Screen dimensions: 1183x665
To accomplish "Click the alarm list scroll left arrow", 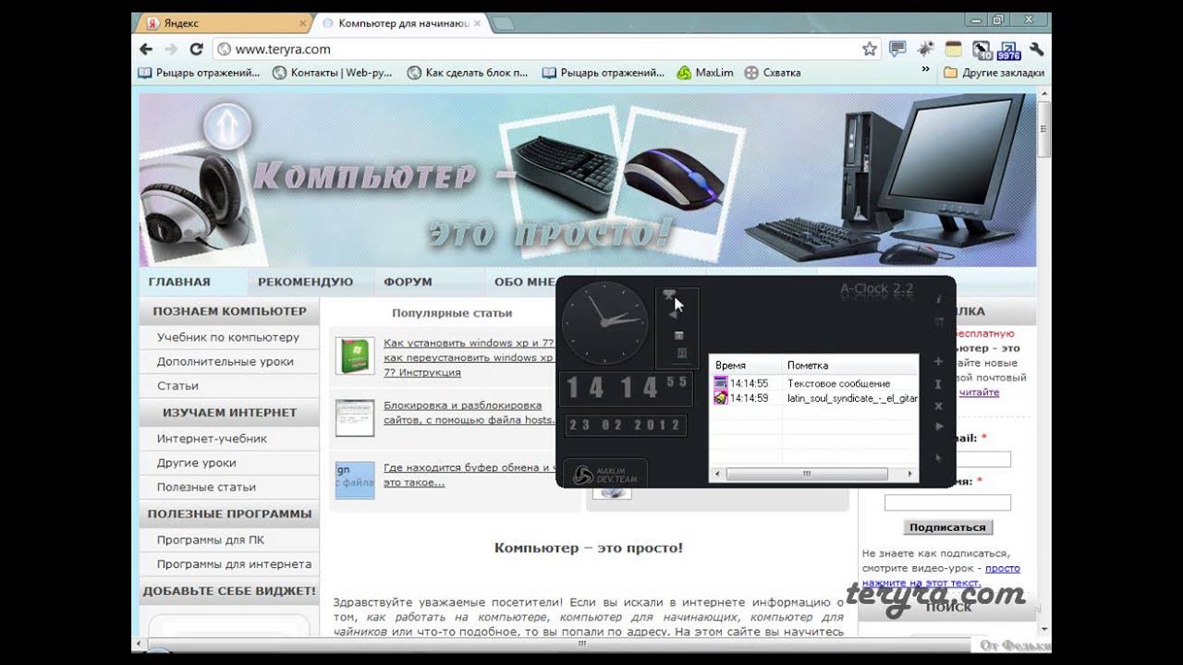I will [716, 475].
